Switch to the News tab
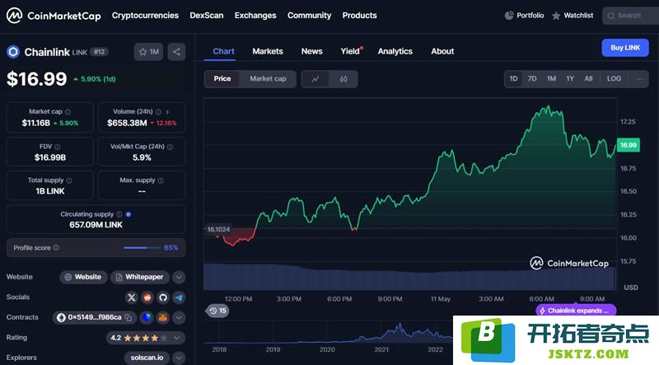This screenshot has width=659, height=365. (311, 51)
